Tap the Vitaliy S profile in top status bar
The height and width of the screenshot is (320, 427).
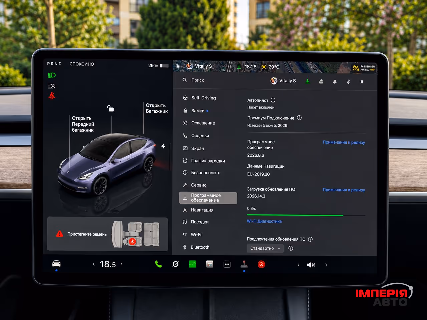coord(199,66)
